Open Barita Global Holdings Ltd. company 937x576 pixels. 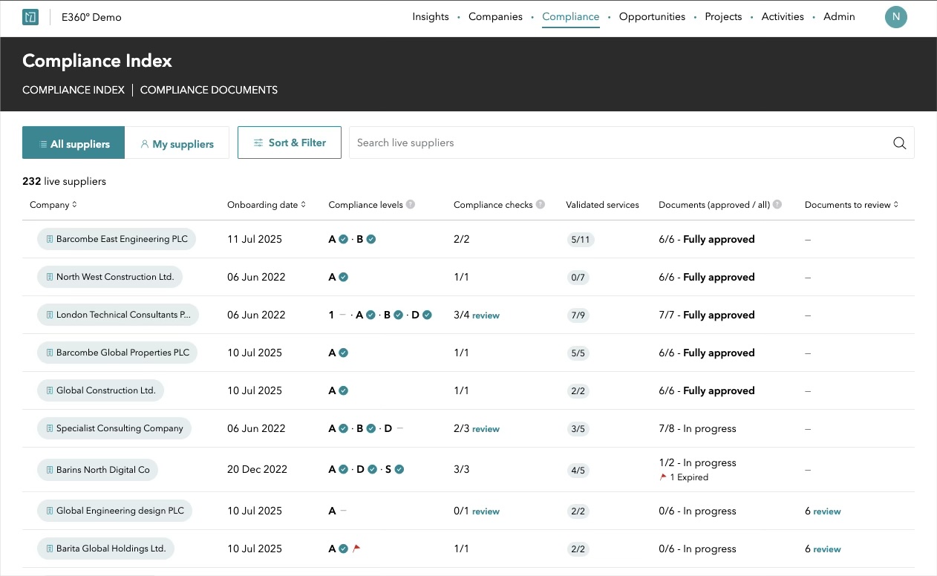coord(105,549)
